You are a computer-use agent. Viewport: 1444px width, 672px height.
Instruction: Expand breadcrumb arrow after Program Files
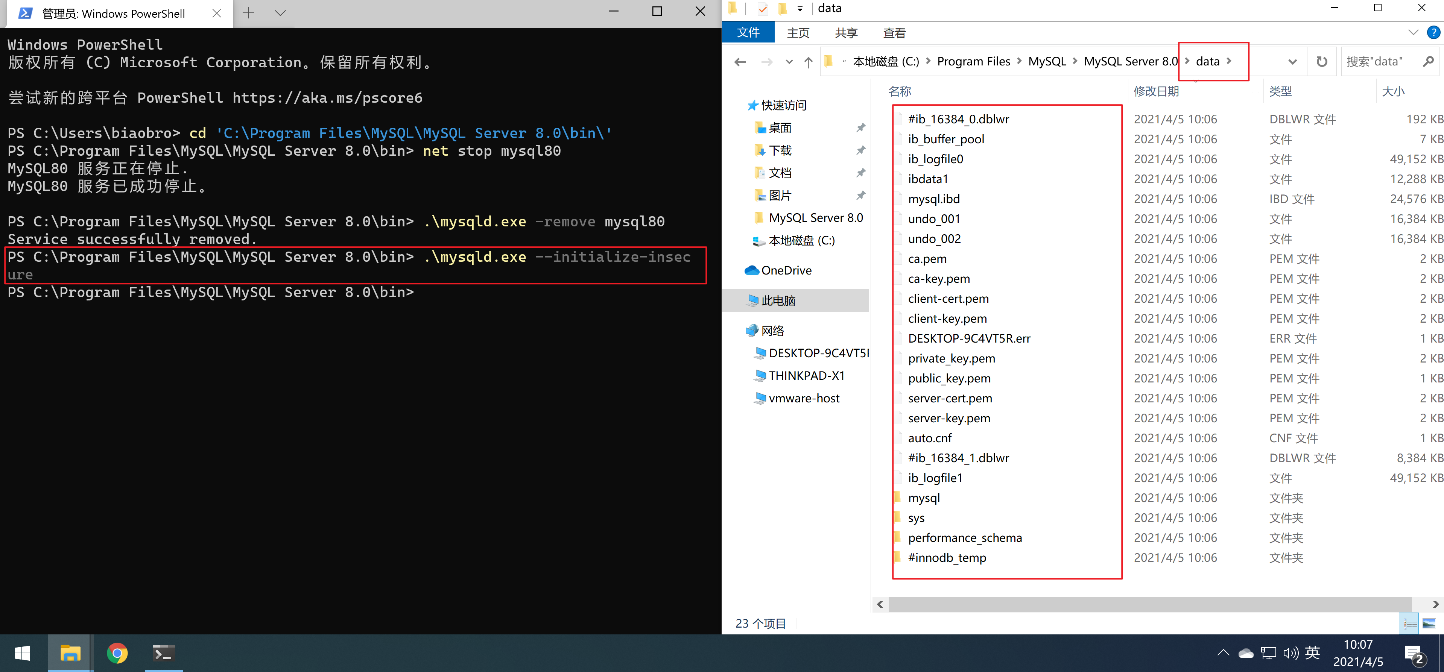click(x=1018, y=61)
